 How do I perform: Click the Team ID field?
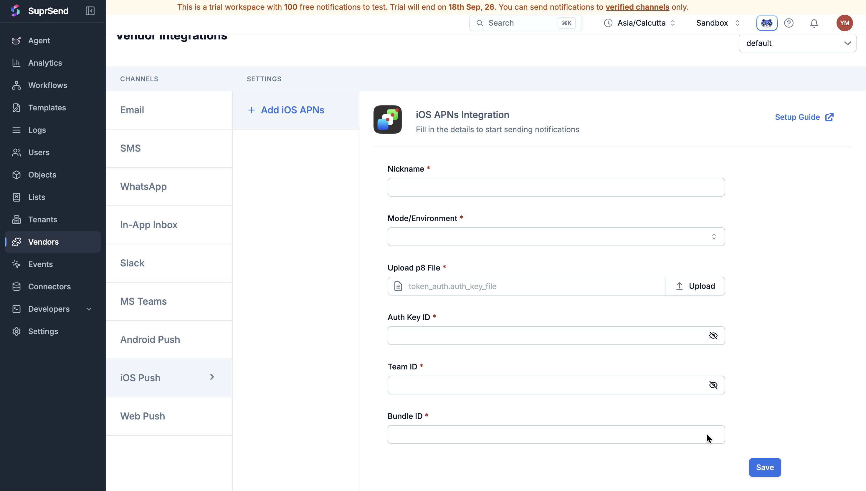pyautogui.click(x=556, y=385)
